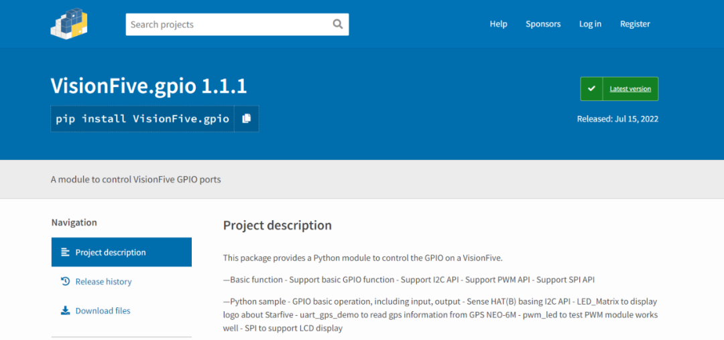Click the search magnifier icon

coord(338,24)
